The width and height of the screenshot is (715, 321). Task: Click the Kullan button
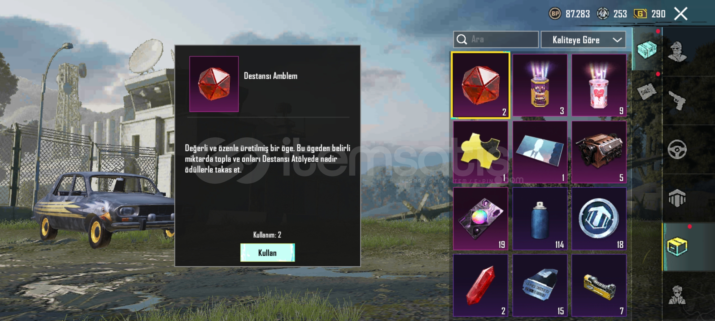click(268, 253)
